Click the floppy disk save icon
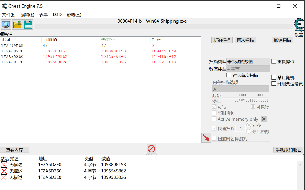Screen dimensions: 305x190 (28, 24)
